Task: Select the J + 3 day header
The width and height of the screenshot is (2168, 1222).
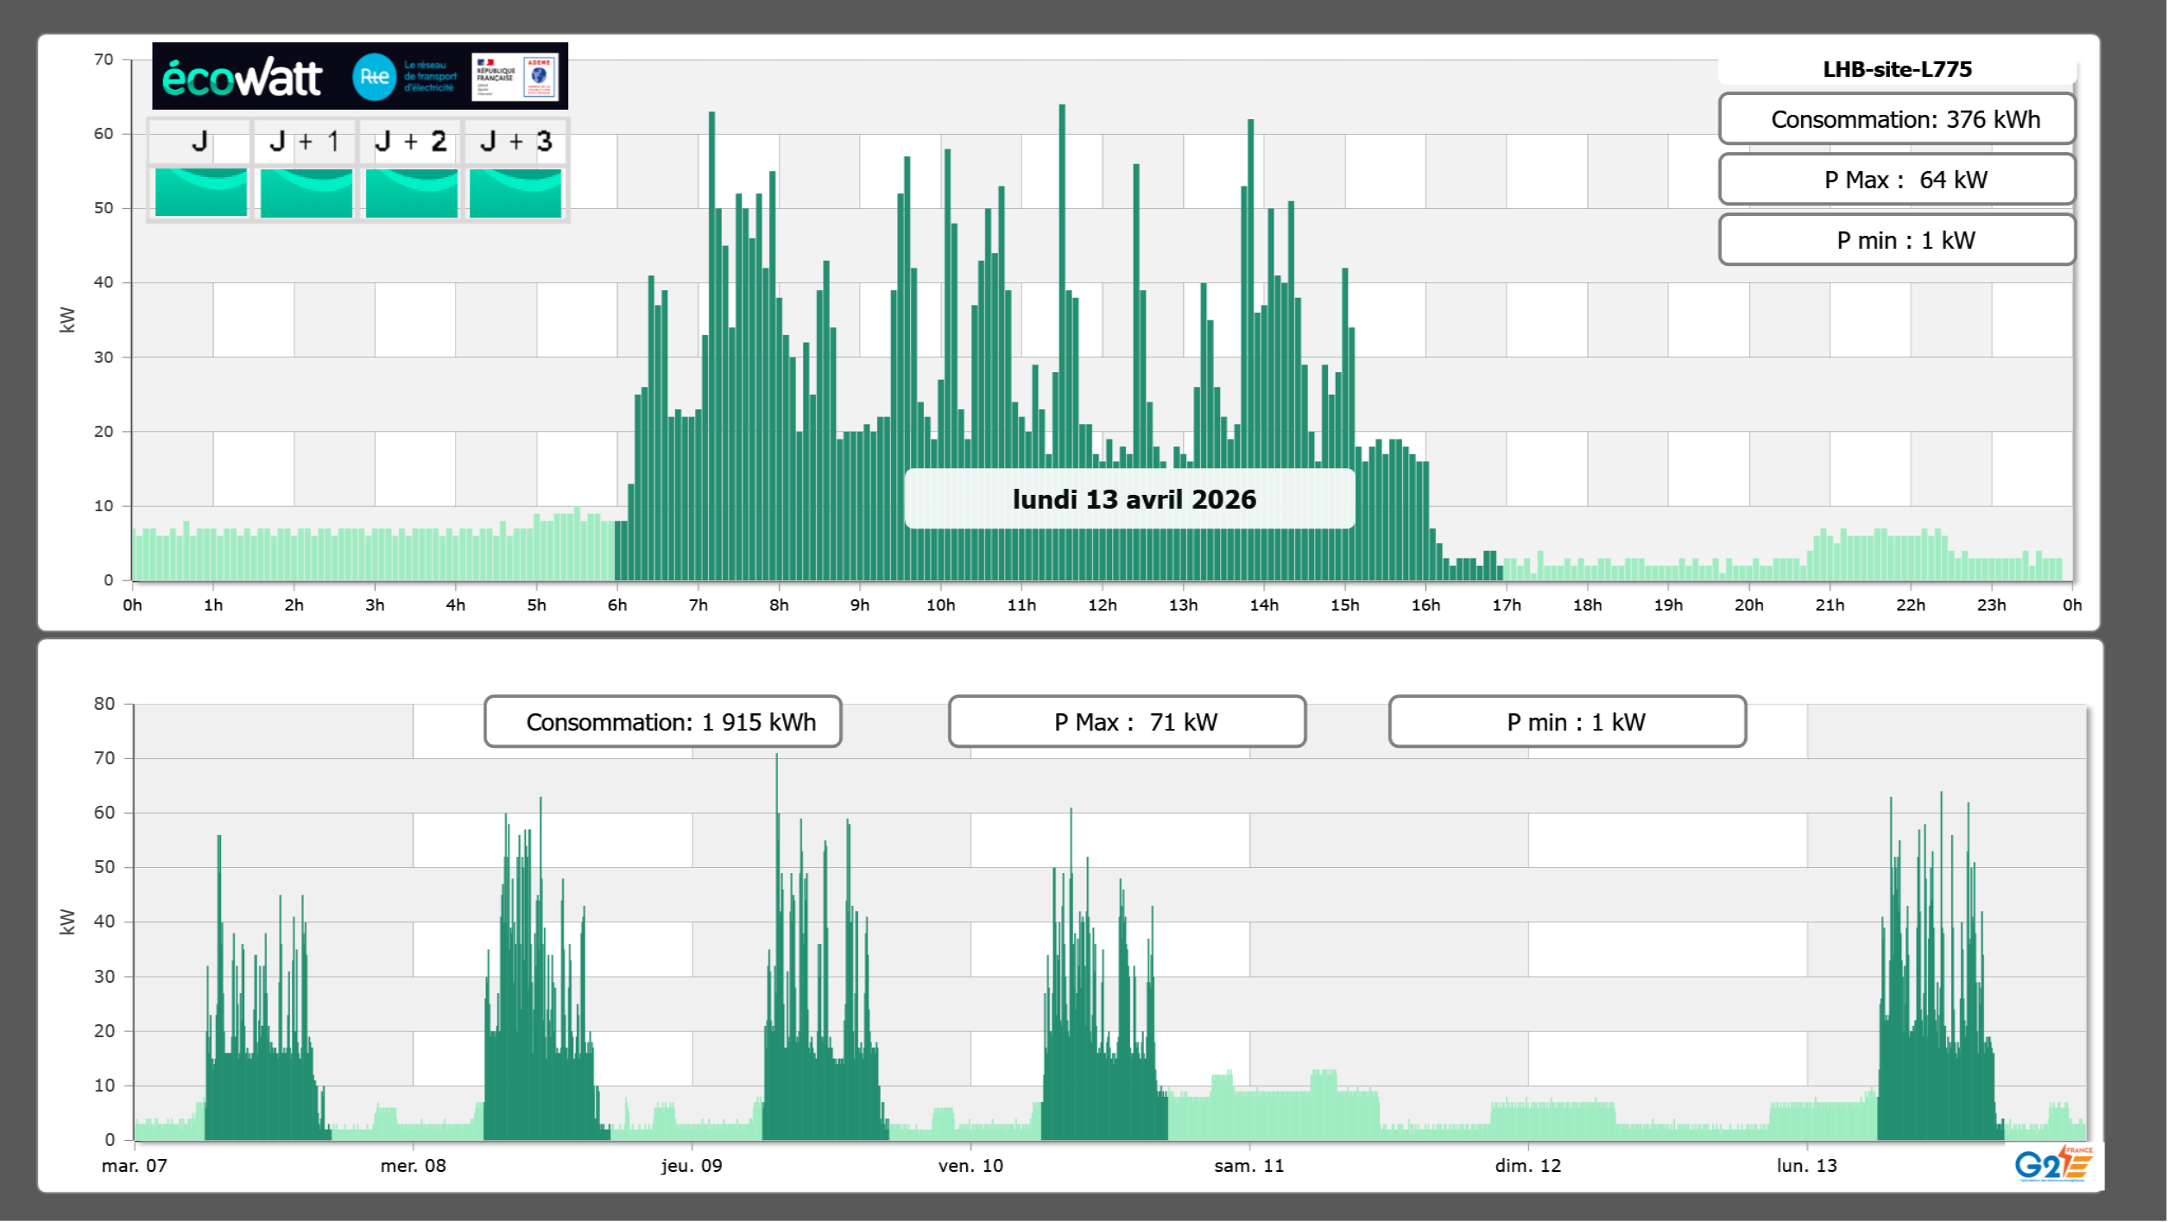Action: tap(515, 142)
